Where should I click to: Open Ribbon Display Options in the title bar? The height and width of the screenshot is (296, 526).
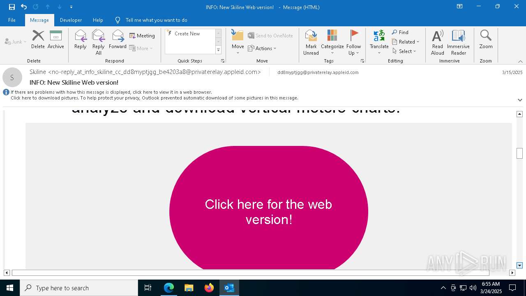point(459,7)
